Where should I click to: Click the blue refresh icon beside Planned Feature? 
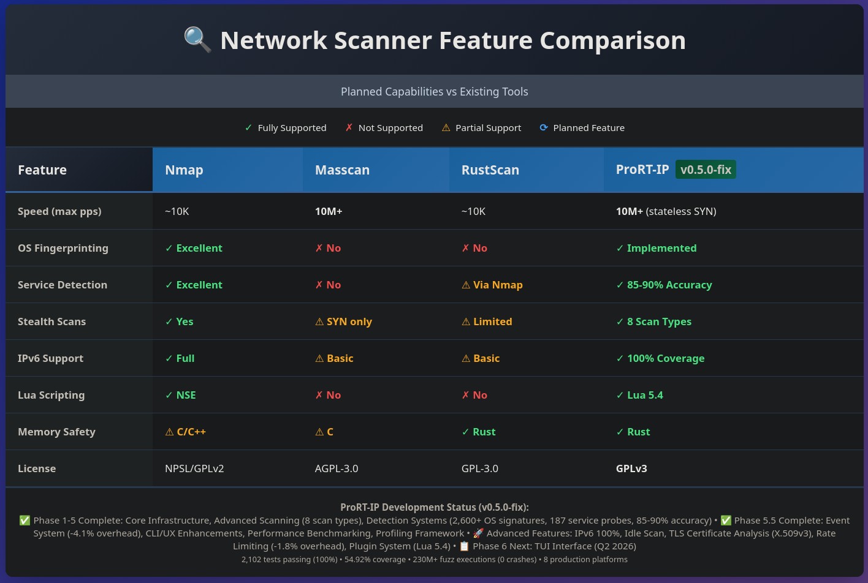click(x=543, y=127)
